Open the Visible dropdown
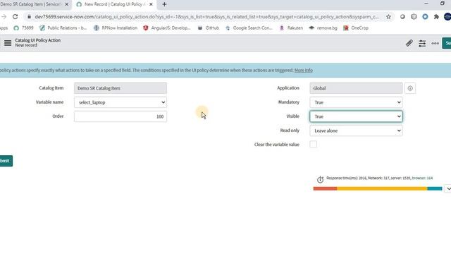Viewport: 451px width, 254px height. click(356, 116)
